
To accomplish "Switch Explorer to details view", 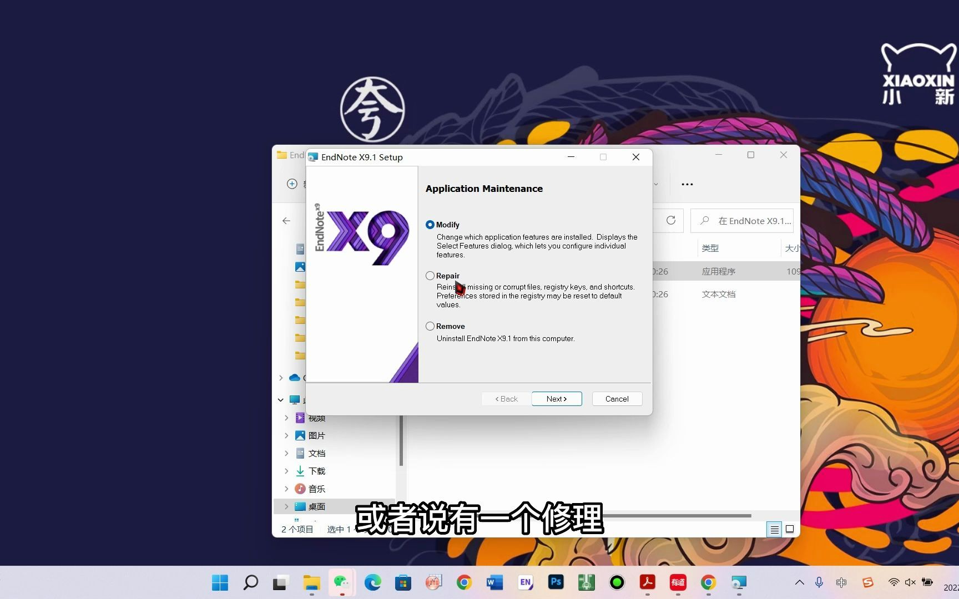I will coord(774,530).
